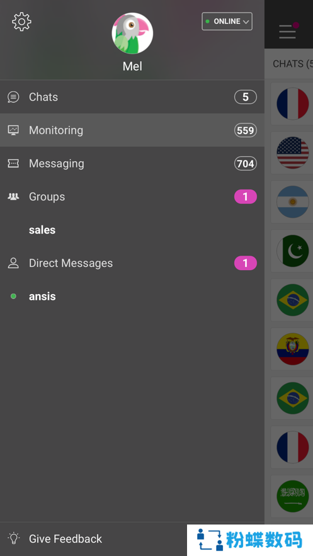Open the Messaging section
Screen dimensions: 313x556
132,164
